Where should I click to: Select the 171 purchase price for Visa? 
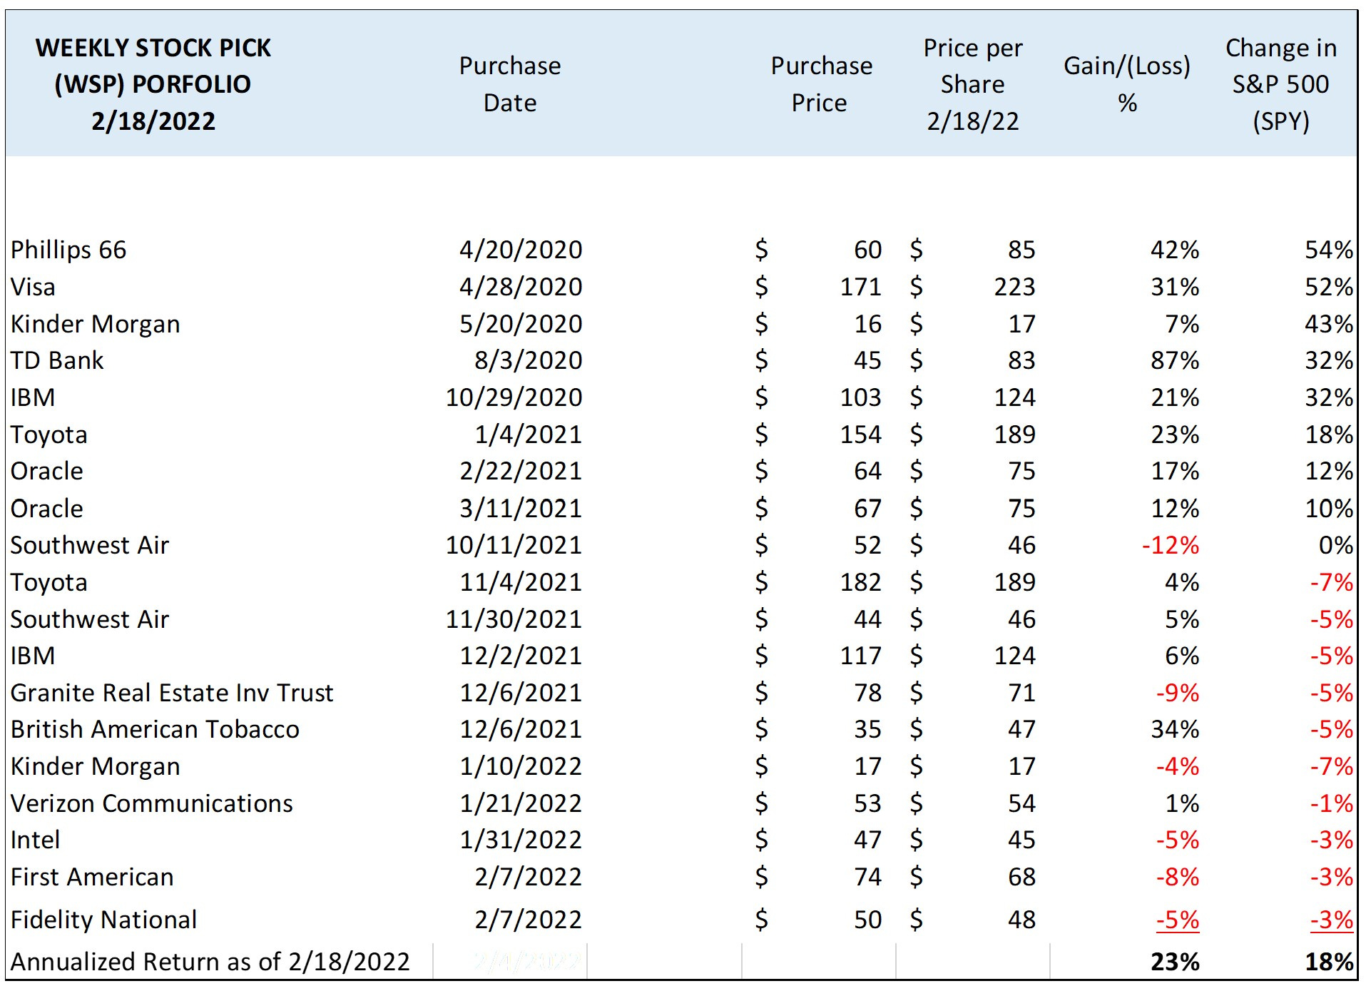pyautogui.click(x=861, y=287)
